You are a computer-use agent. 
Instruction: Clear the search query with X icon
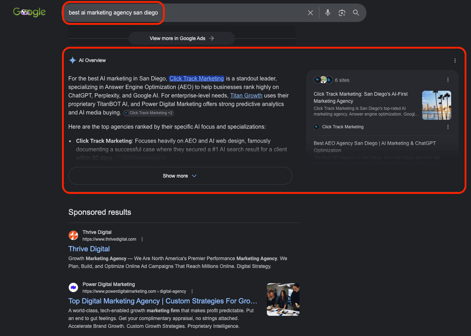point(310,13)
